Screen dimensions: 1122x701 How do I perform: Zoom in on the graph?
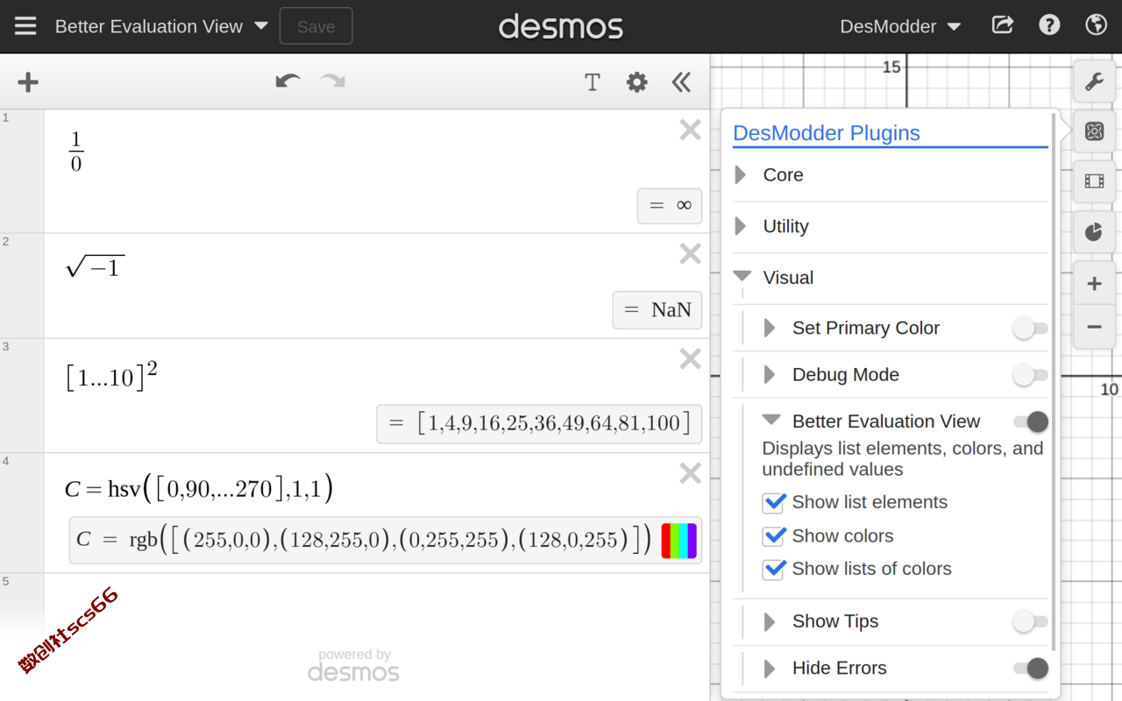pyautogui.click(x=1094, y=284)
